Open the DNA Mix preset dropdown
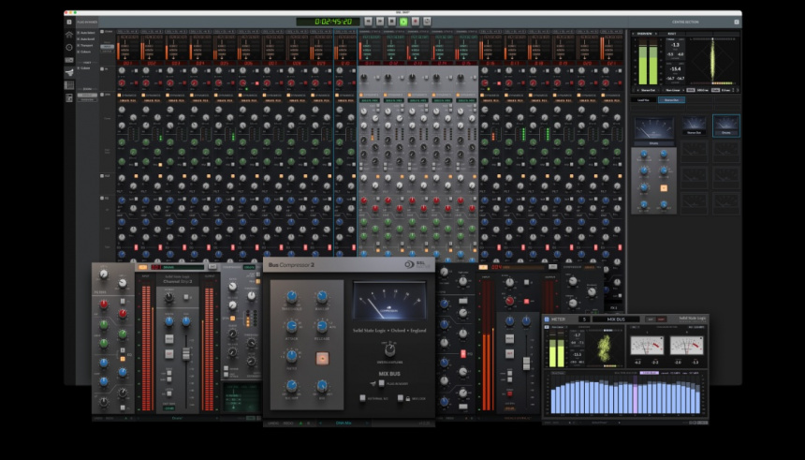 point(344,423)
